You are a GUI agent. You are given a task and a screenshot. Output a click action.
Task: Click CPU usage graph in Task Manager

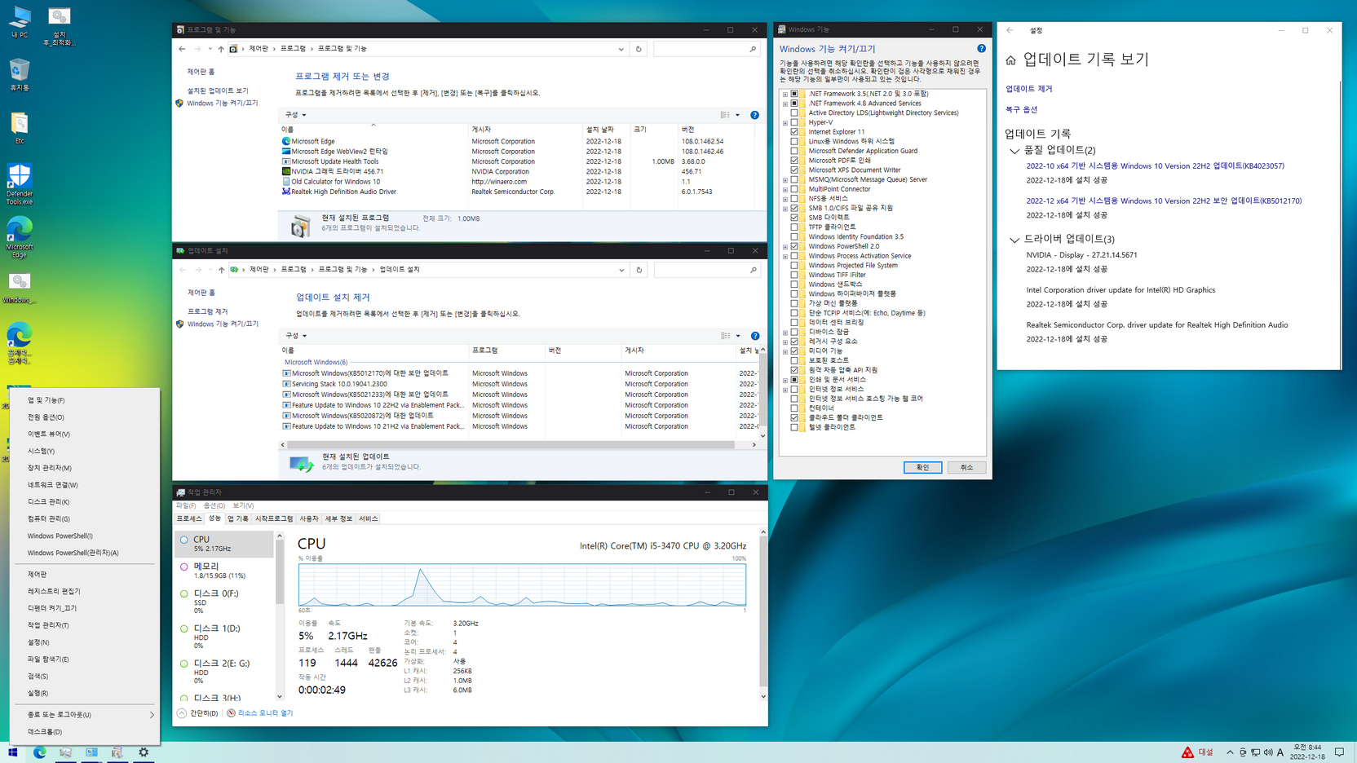(x=522, y=584)
